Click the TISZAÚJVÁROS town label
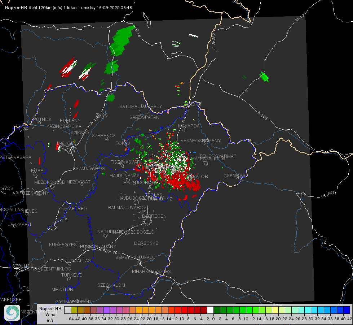353x325 pixels. tap(88, 169)
